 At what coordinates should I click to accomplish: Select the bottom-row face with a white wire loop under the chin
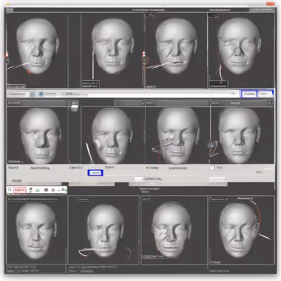104,230
